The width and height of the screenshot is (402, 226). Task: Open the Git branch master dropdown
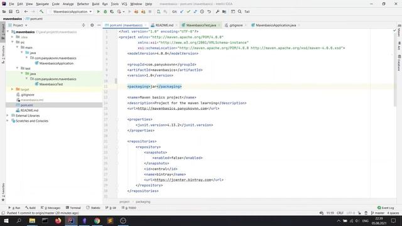378,213
